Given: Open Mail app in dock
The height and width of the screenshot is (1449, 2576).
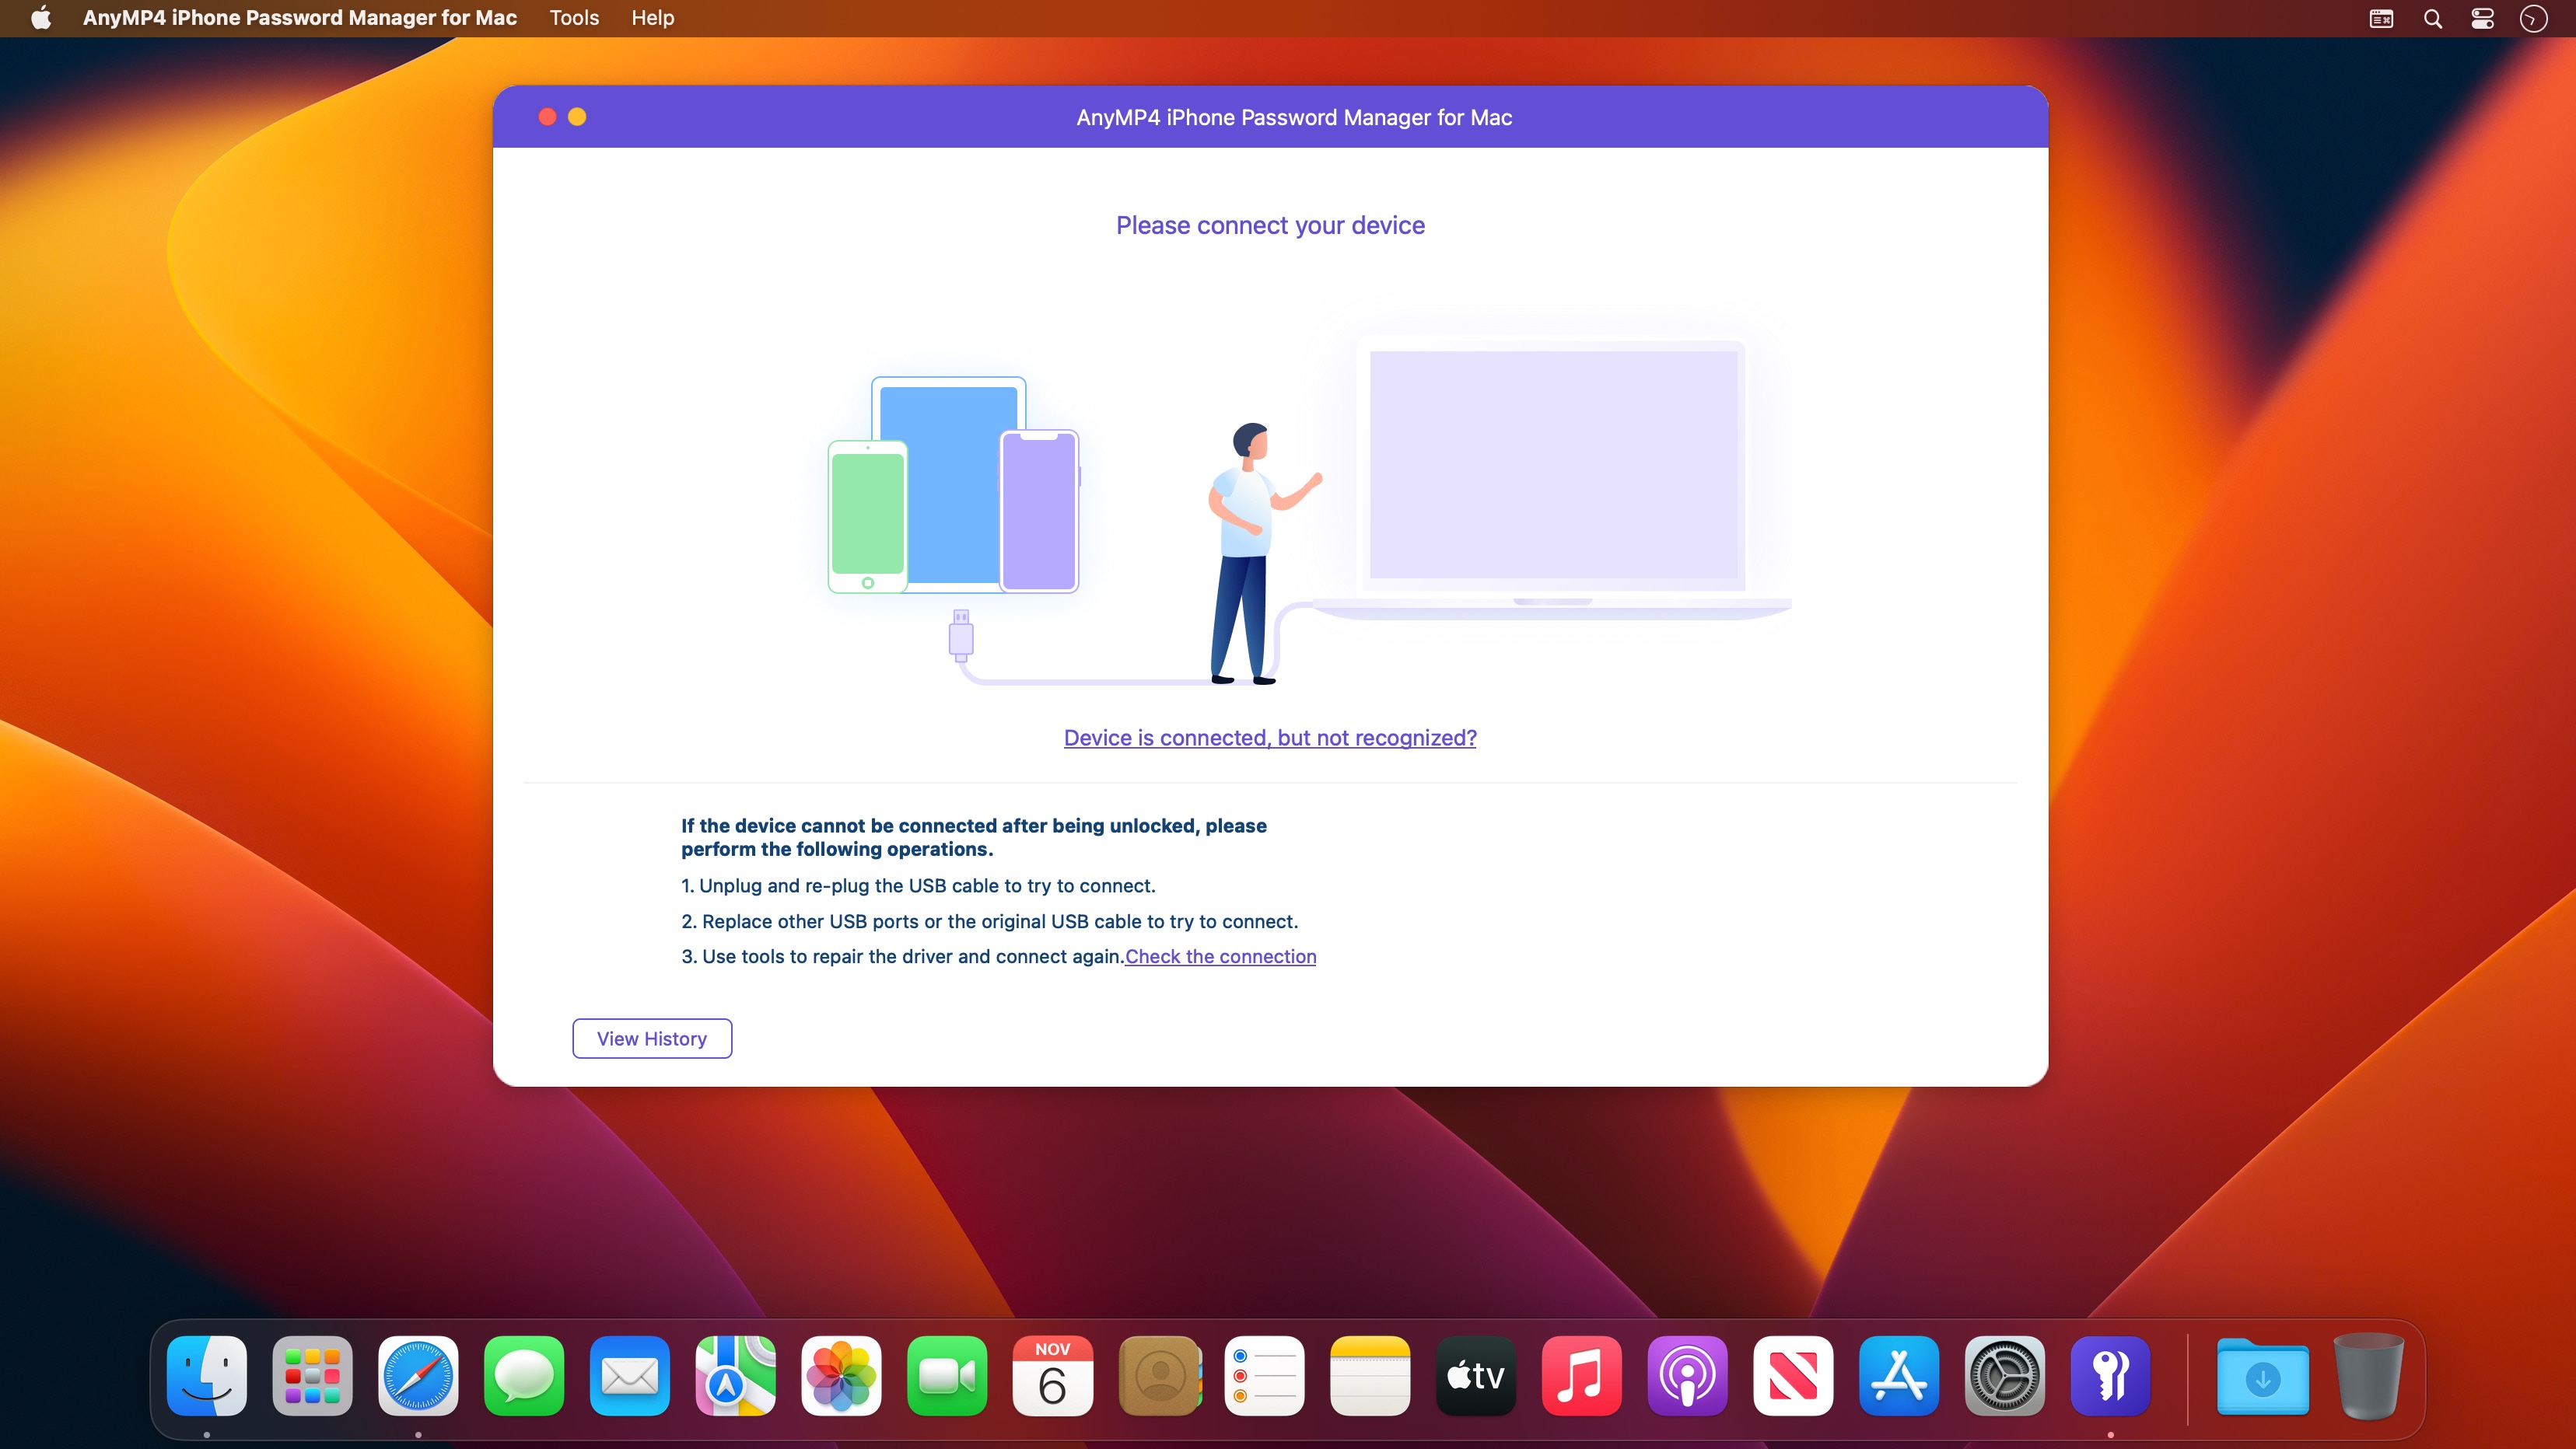Looking at the screenshot, I should pyautogui.click(x=630, y=1376).
